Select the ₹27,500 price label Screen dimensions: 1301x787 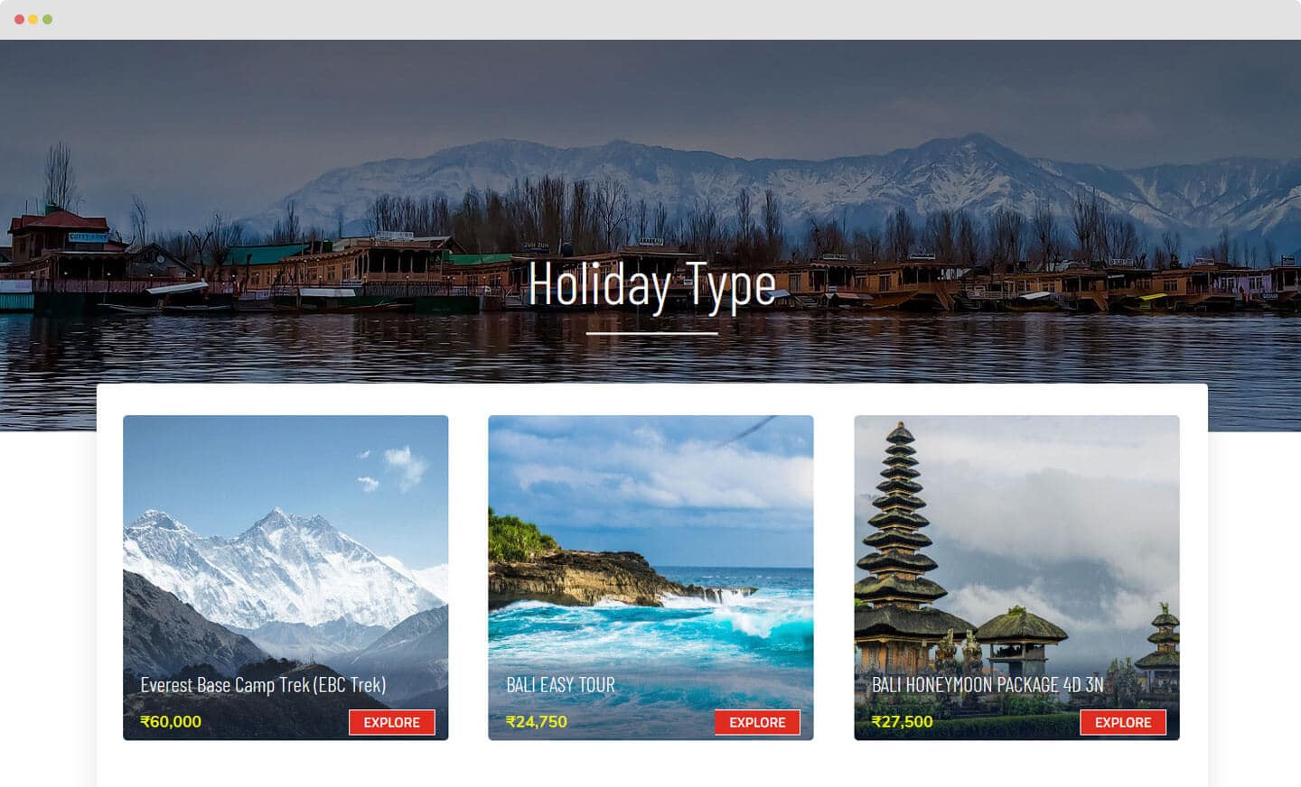(903, 722)
